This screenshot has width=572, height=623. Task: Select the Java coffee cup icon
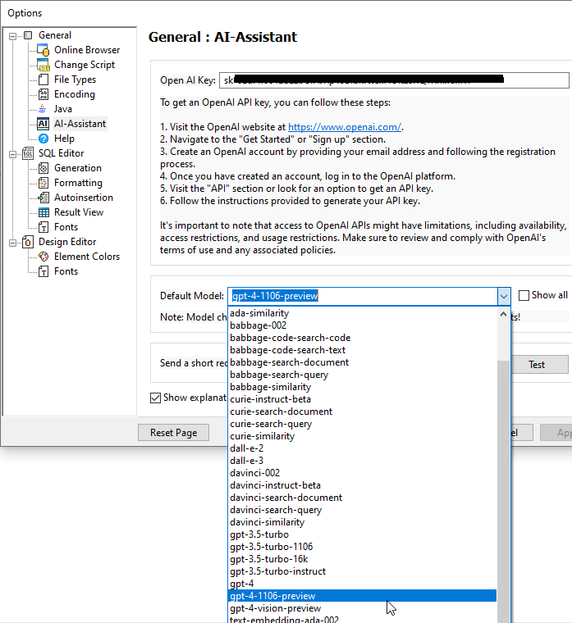point(44,109)
